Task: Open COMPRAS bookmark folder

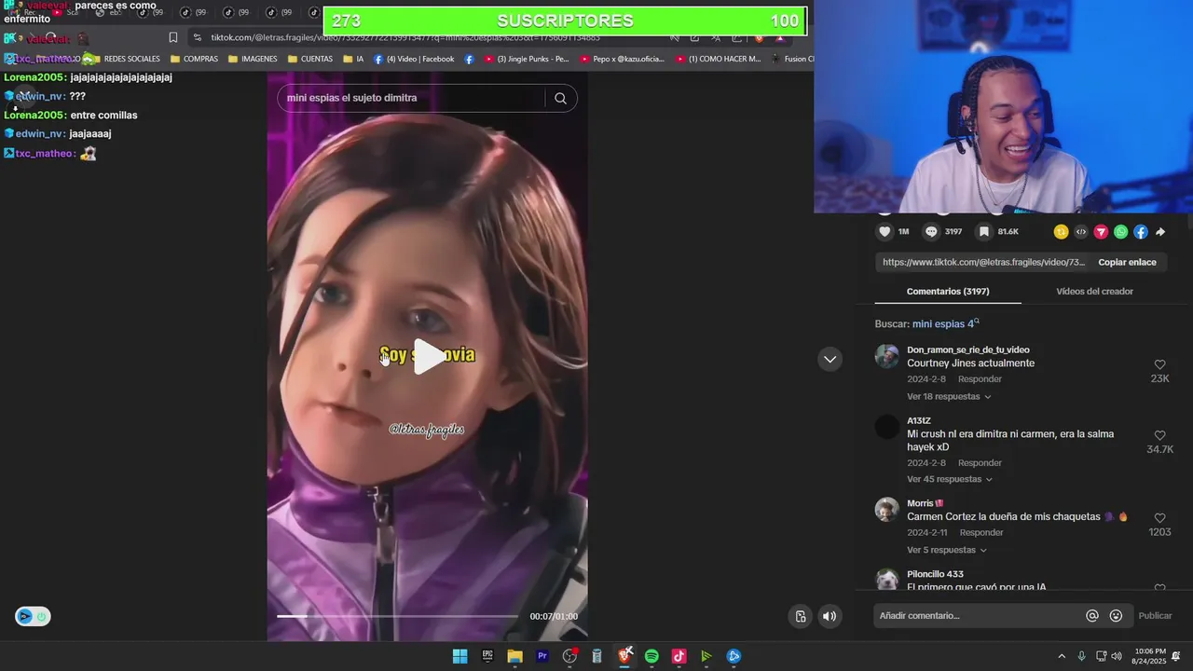Action: coord(194,59)
